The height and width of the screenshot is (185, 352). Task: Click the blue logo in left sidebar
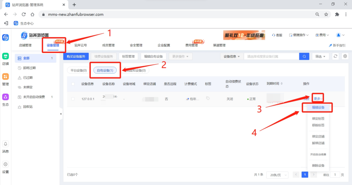pos(5,38)
